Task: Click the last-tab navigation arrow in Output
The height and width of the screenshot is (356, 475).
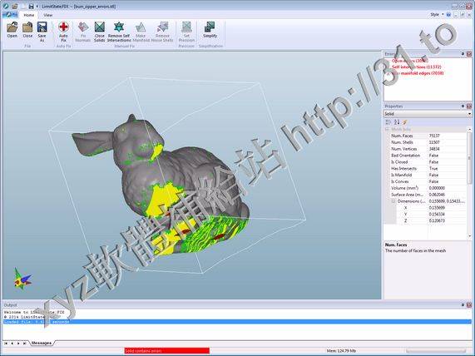Action: 24,344
